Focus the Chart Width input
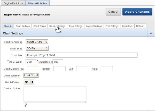The height and width of the screenshot is (111, 155). coord(31,62)
